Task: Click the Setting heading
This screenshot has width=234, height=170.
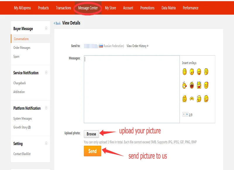Action: (18, 144)
